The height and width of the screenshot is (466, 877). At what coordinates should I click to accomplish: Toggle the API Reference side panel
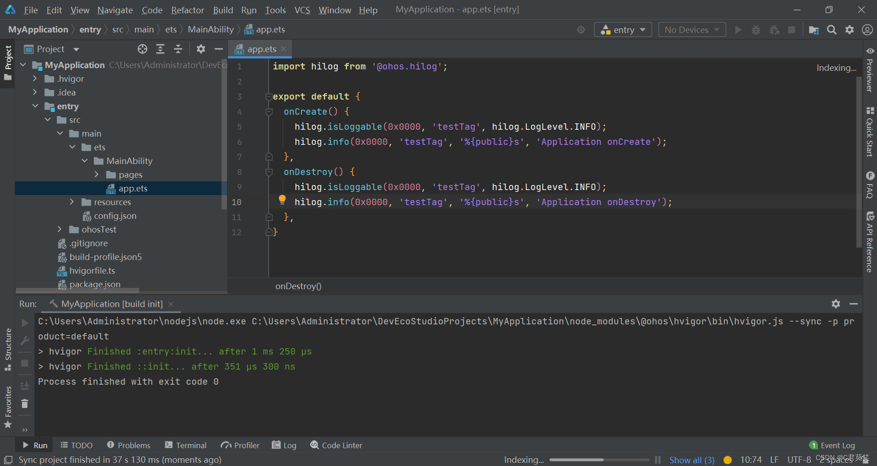click(x=870, y=242)
